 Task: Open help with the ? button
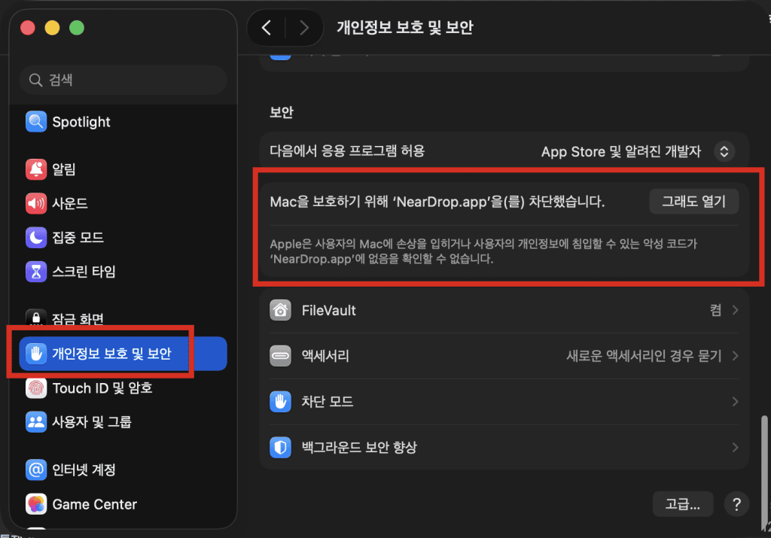click(x=736, y=504)
